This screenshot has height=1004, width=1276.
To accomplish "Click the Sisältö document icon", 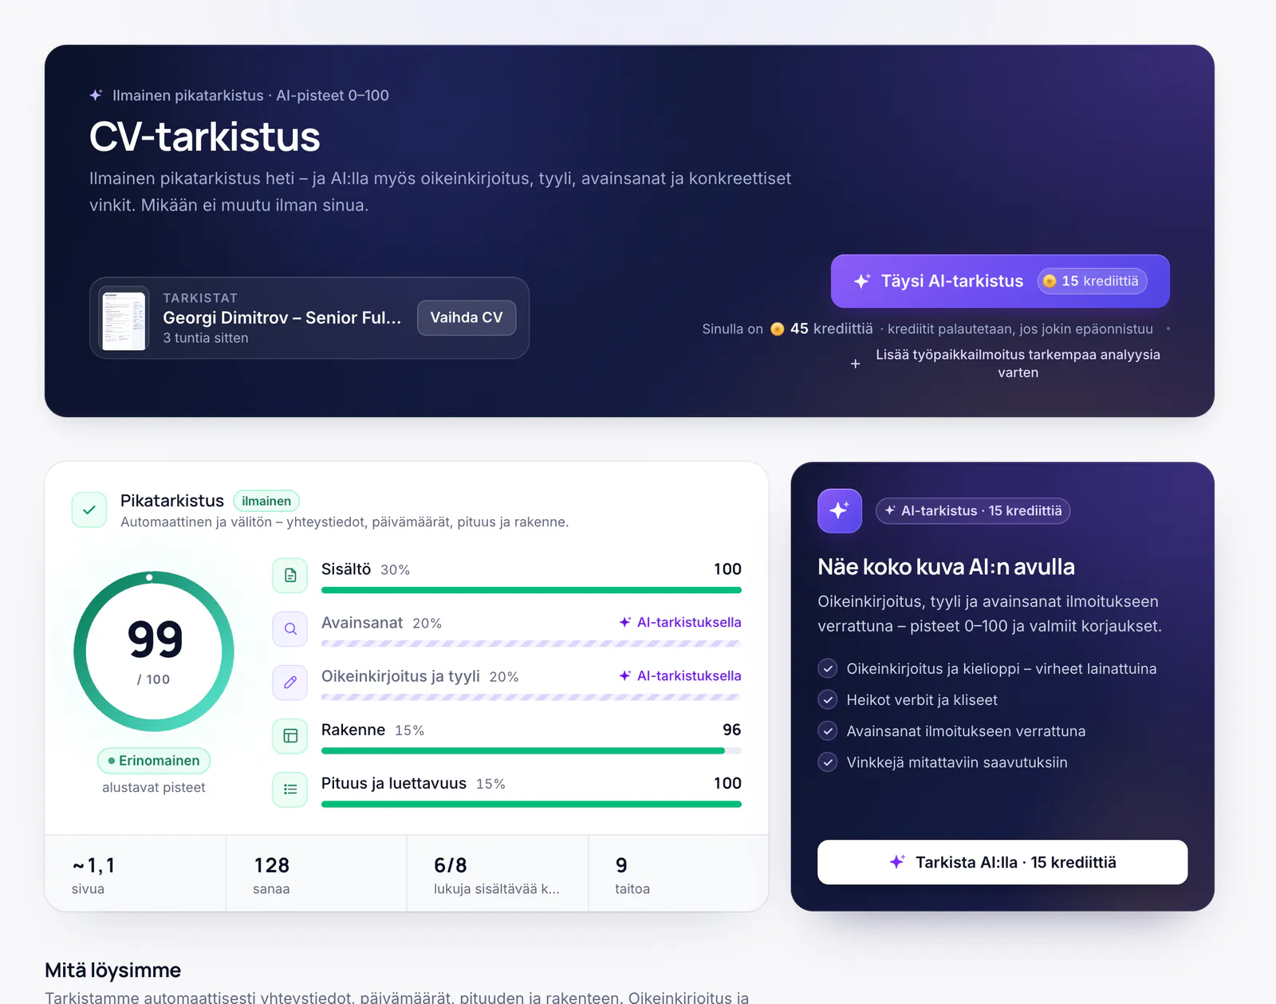I will click(290, 575).
